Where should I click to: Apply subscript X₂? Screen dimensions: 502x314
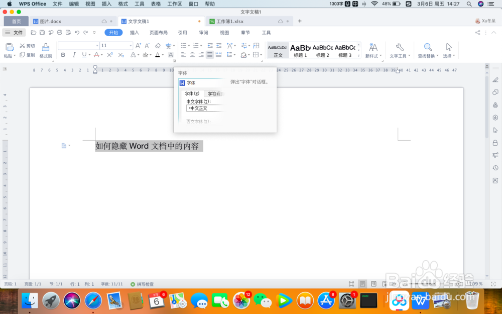pyautogui.click(x=120, y=55)
